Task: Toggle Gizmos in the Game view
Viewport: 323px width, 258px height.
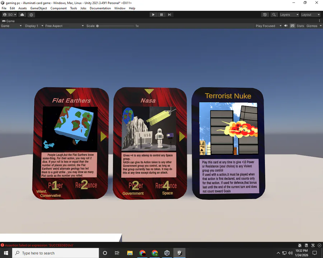Action: tap(312, 26)
